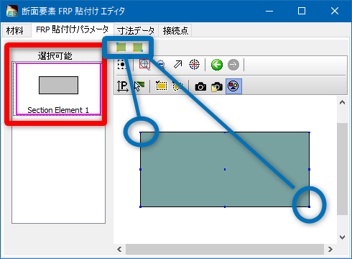This screenshot has height=259, width=352.
Task: Click the zoom-out magnifier icon
Action: pyautogui.click(x=161, y=65)
